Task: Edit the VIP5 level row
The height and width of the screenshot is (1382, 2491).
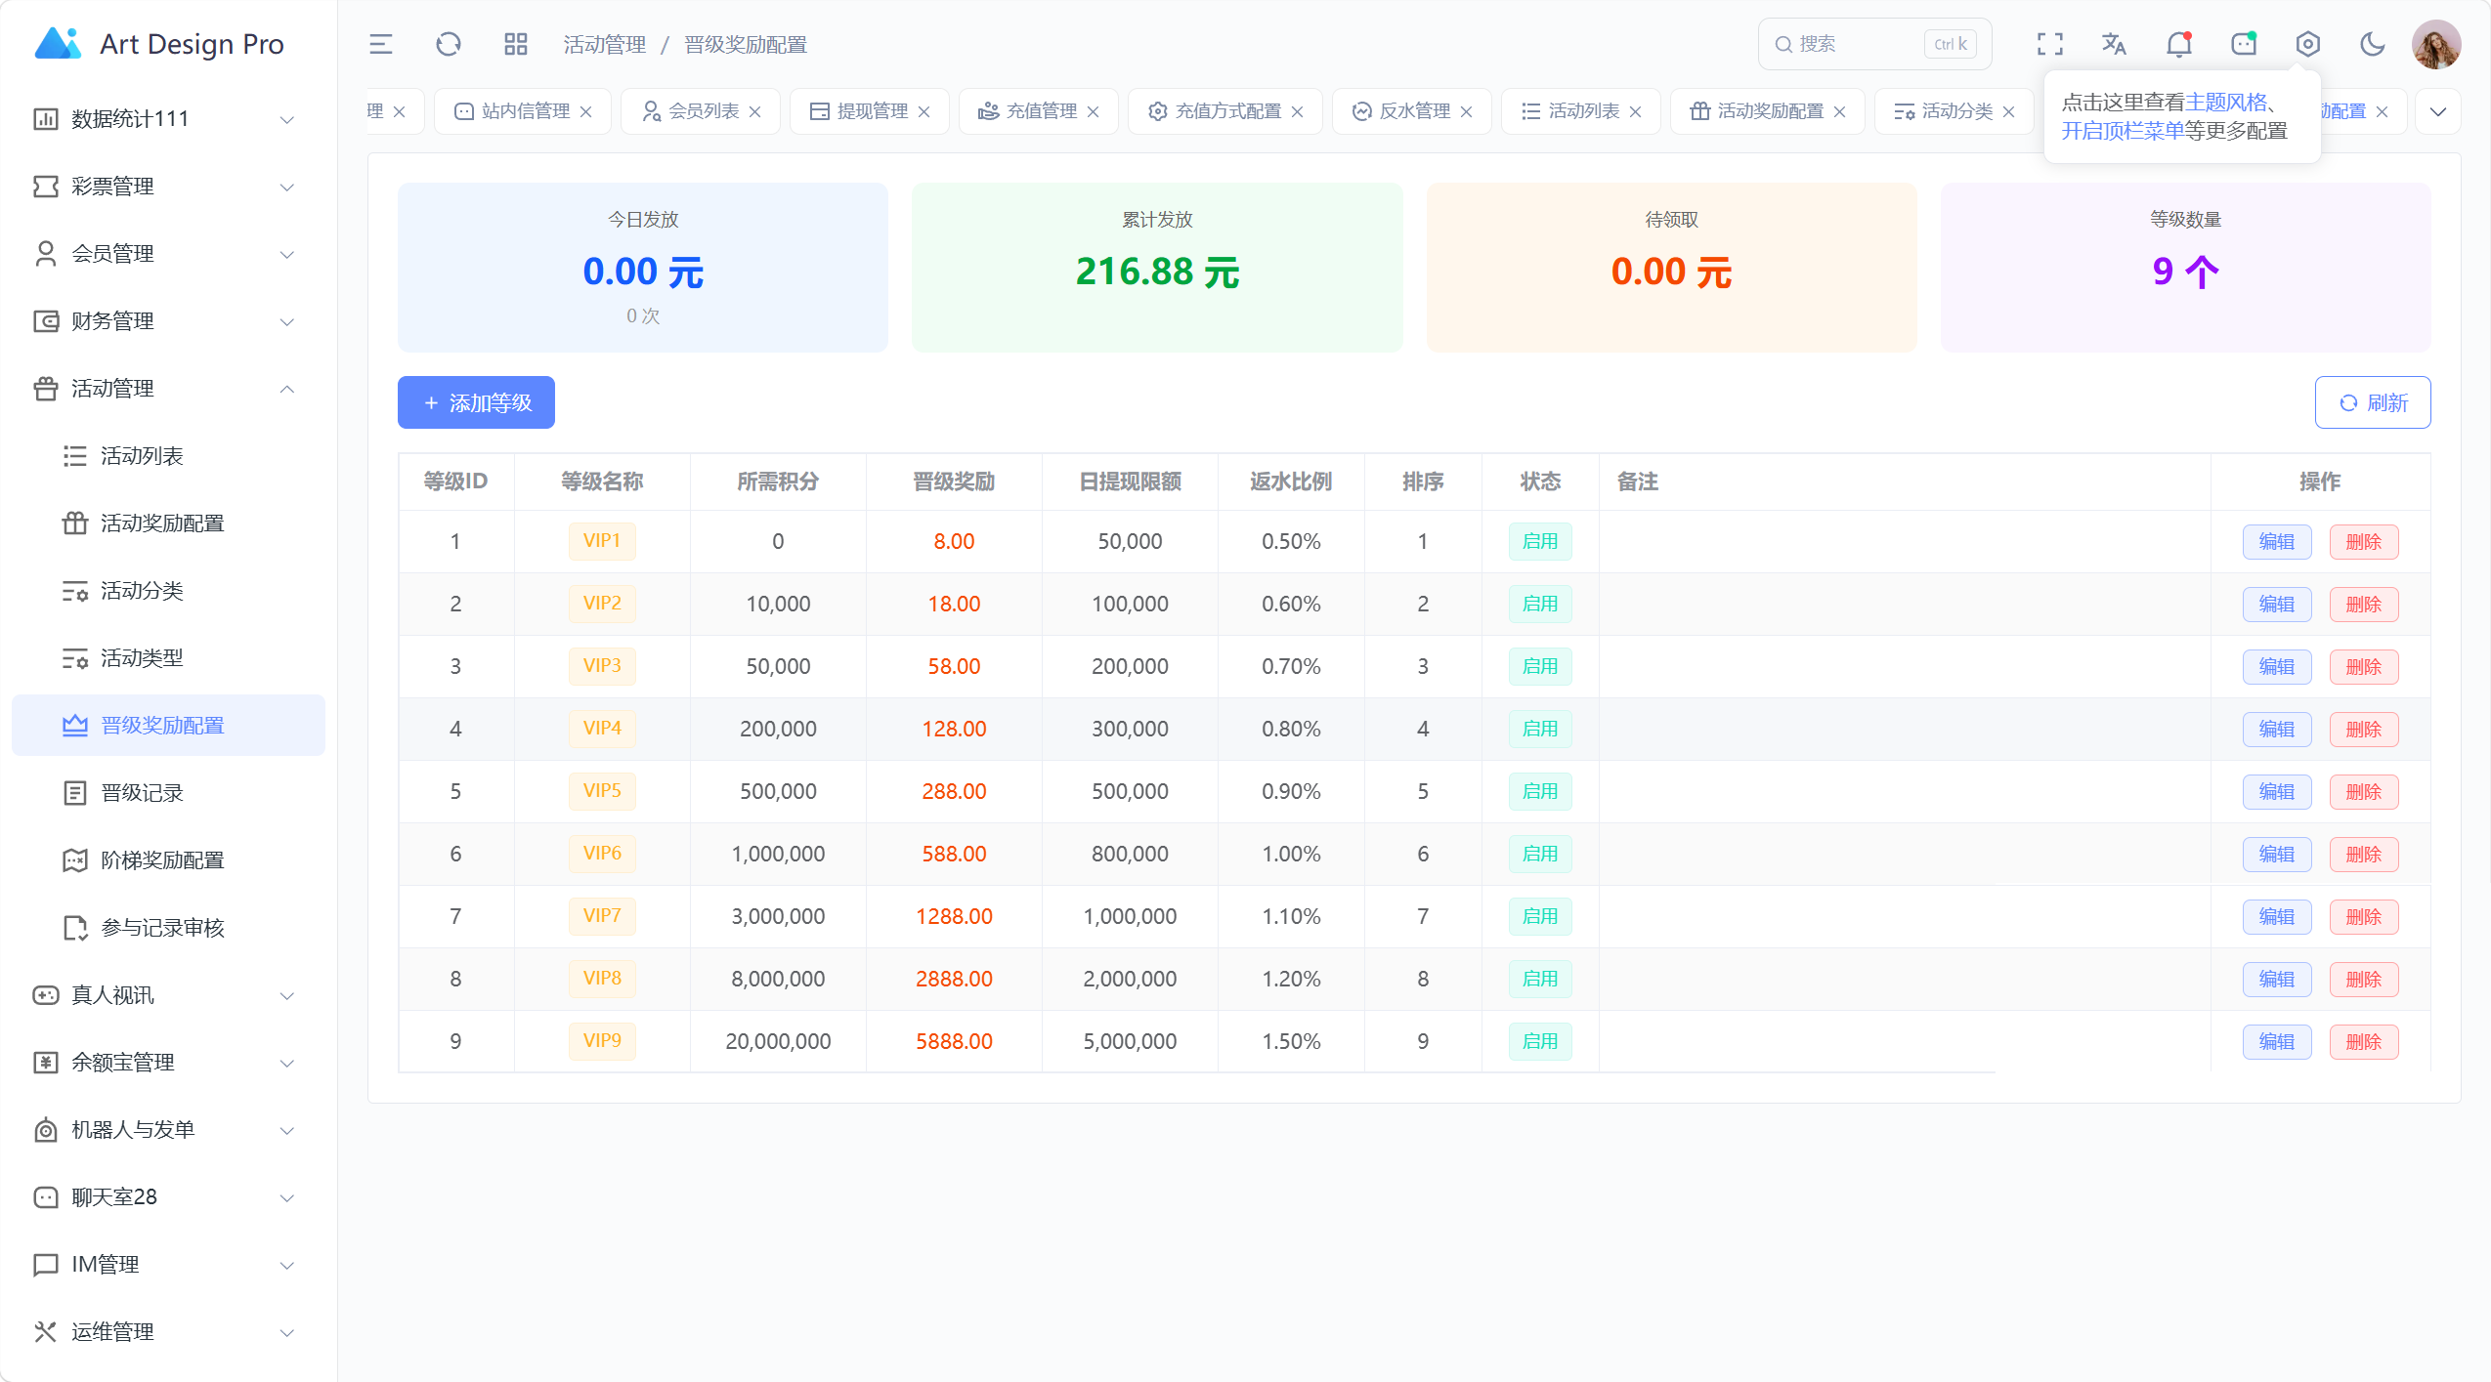Action: (2276, 792)
